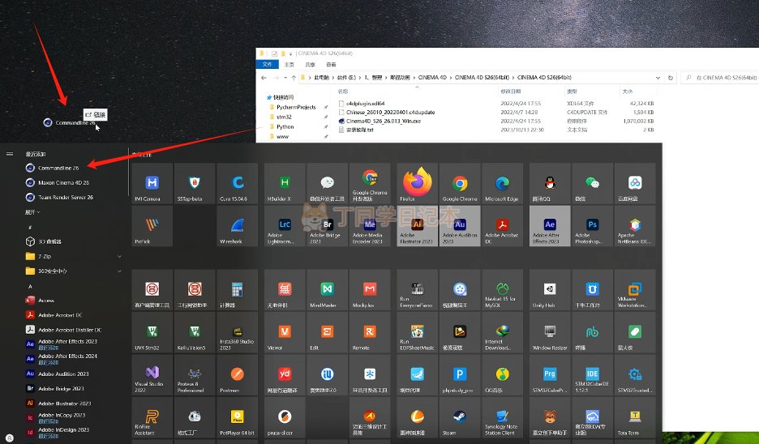Image resolution: width=759 pixels, height=444 pixels.
Task: Toggle the hamburger menu at Start top-left
Action: (x=10, y=153)
